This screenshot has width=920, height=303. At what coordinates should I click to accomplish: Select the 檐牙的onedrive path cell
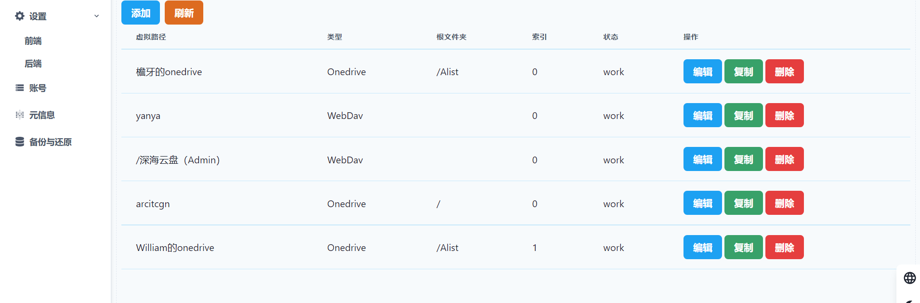pyautogui.click(x=169, y=72)
